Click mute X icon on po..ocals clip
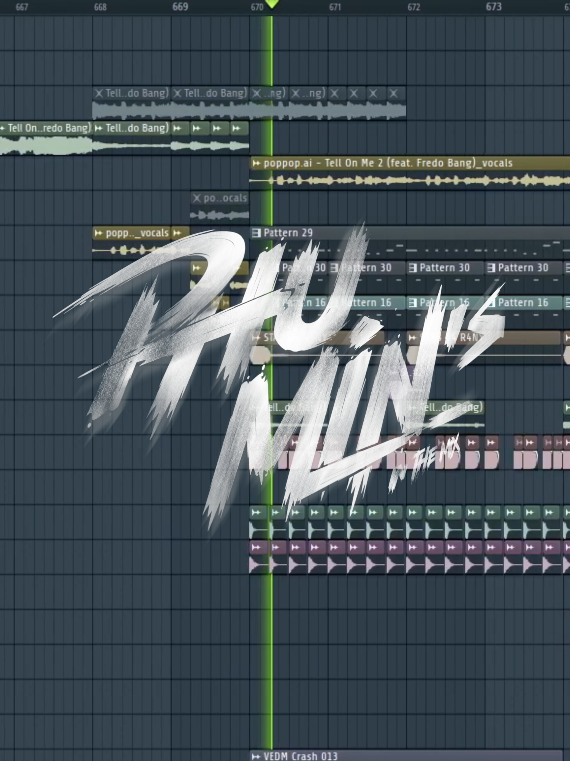570x761 pixels. coord(197,198)
